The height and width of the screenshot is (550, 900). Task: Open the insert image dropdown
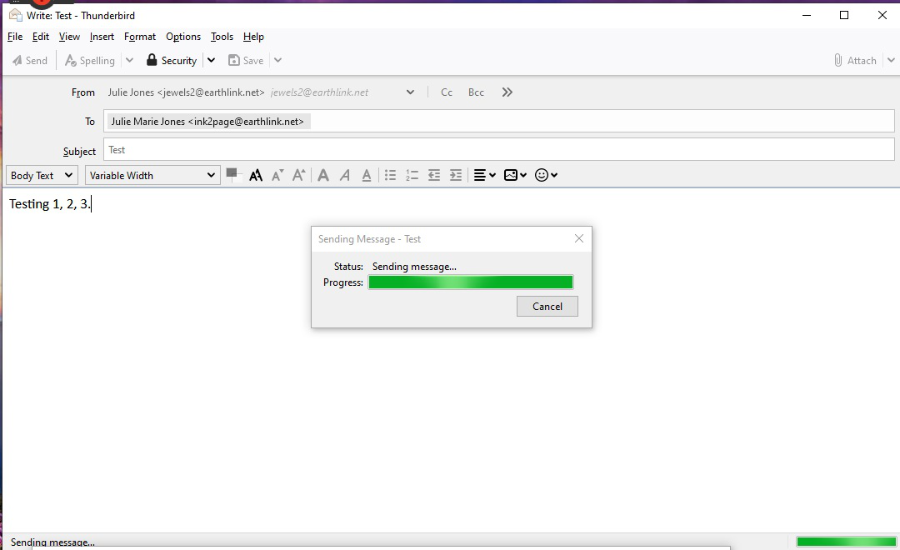tap(515, 175)
